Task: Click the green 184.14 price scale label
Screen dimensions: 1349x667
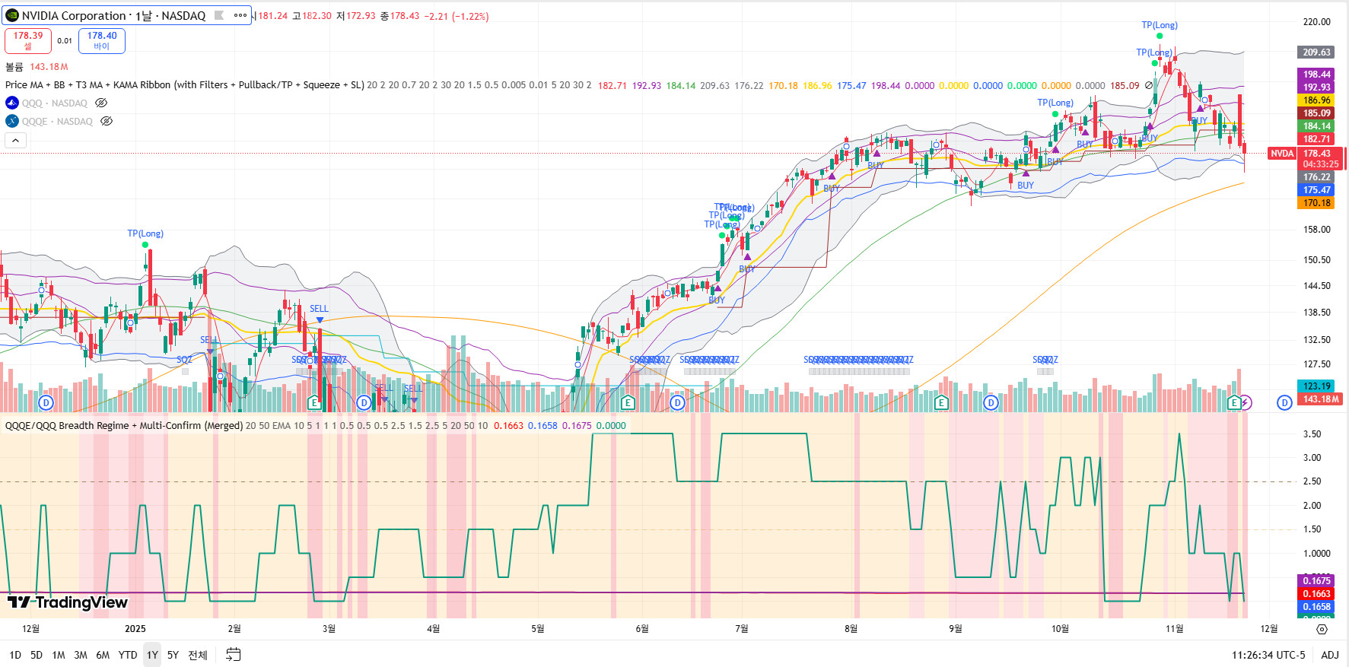Action: (x=1316, y=126)
